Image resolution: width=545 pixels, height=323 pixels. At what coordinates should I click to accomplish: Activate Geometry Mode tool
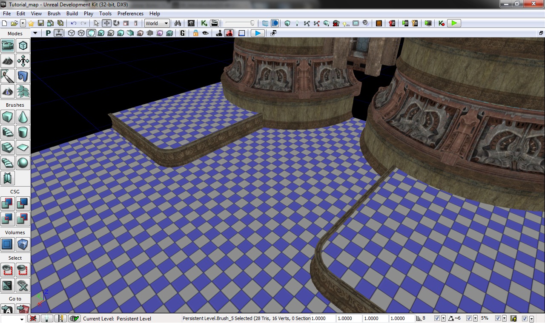point(23,45)
